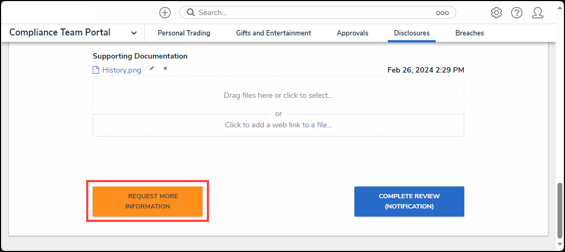Click to add a web link to a file
Image resolution: width=565 pixels, height=252 pixels.
(278, 125)
